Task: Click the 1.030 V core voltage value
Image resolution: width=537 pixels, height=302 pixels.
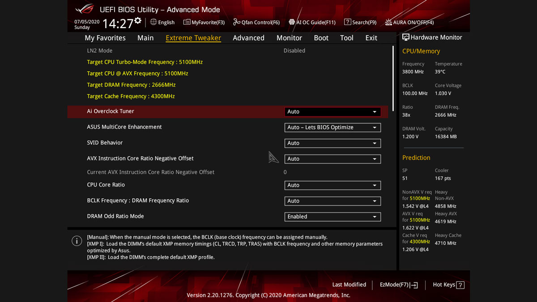Action: pyautogui.click(x=443, y=94)
